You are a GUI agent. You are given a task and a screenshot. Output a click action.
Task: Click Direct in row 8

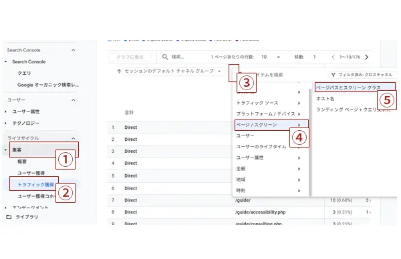click(131, 212)
